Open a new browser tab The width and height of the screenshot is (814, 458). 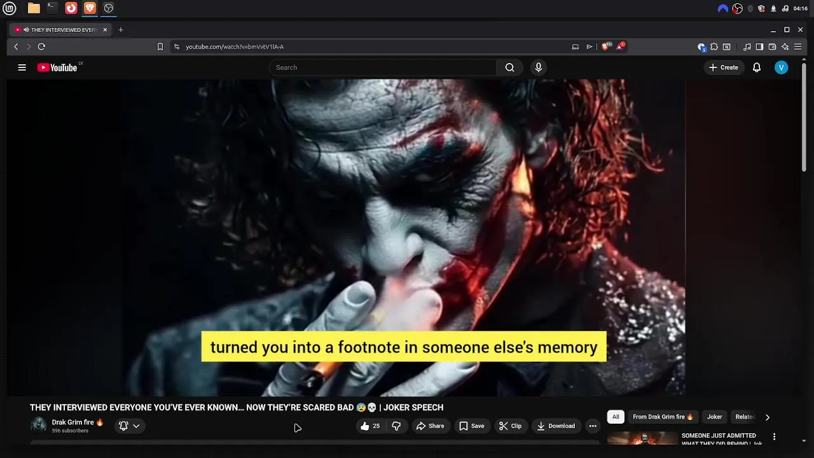(120, 30)
